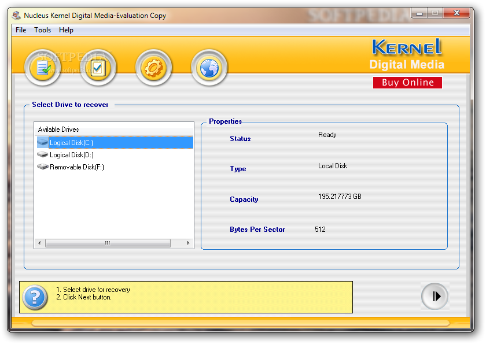Click the Kernel Digital Media logo
The image size is (486, 344).
407,54
